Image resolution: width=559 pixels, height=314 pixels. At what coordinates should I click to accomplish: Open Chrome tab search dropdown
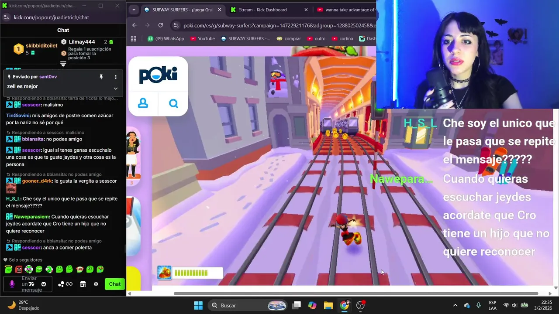click(134, 10)
